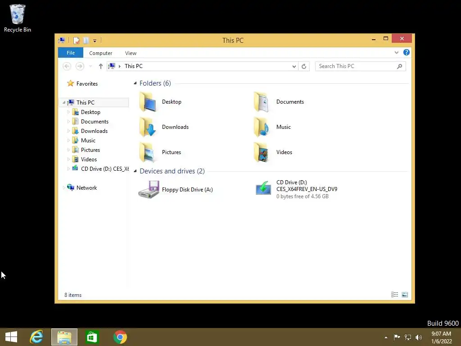Viewport: 461px width, 346px height.
Task: Open the File menu tab
Action: tap(71, 53)
